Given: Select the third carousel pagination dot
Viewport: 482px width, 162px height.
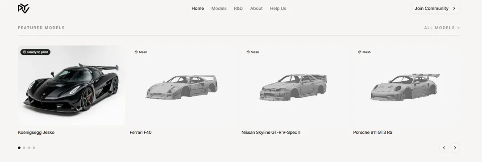Looking at the screenshot, I should pos(29,148).
